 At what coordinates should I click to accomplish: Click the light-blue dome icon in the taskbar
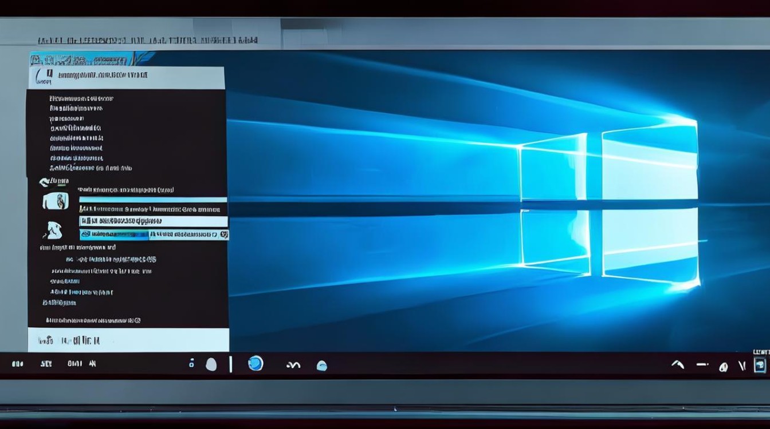[x=322, y=366]
